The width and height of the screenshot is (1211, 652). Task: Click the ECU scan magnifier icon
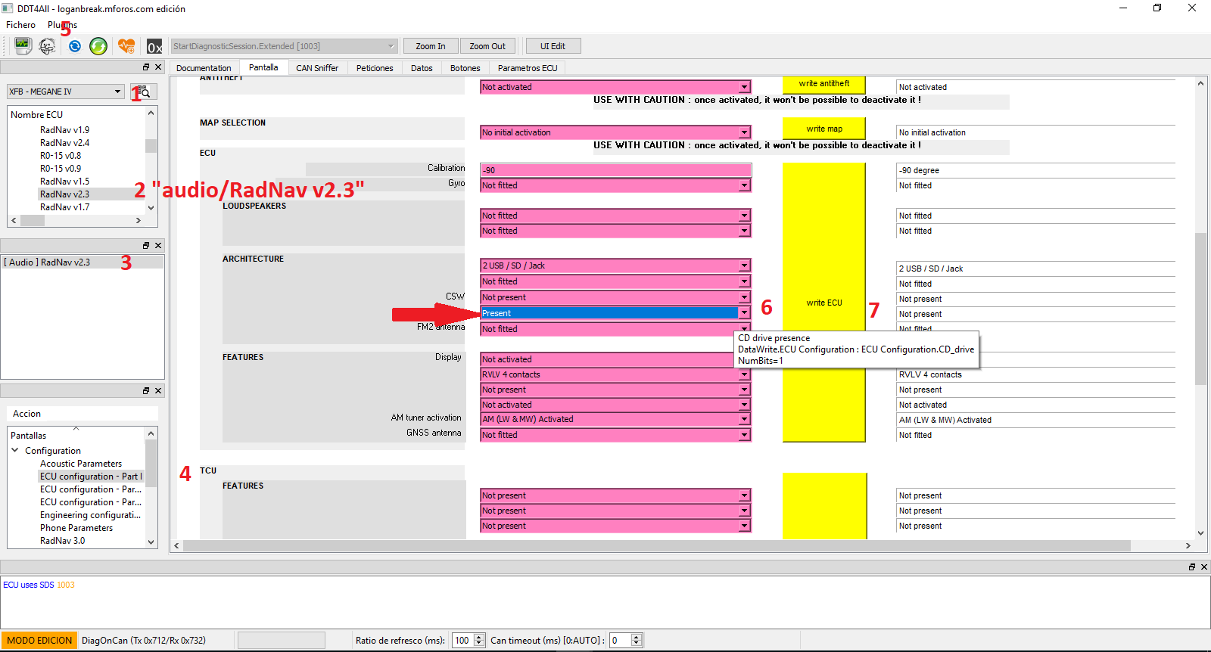(143, 92)
